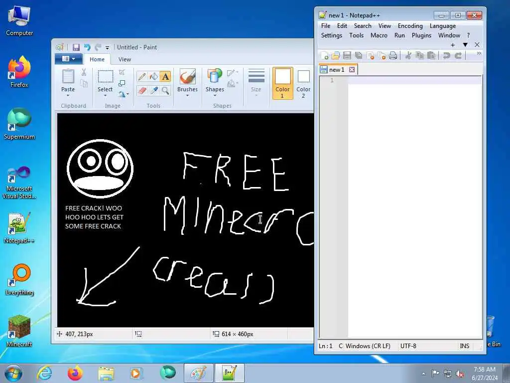The height and width of the screenshot is (383, 510).
Task: Click the Open file icon in Notepad++
Action: [x=335, y=56]
